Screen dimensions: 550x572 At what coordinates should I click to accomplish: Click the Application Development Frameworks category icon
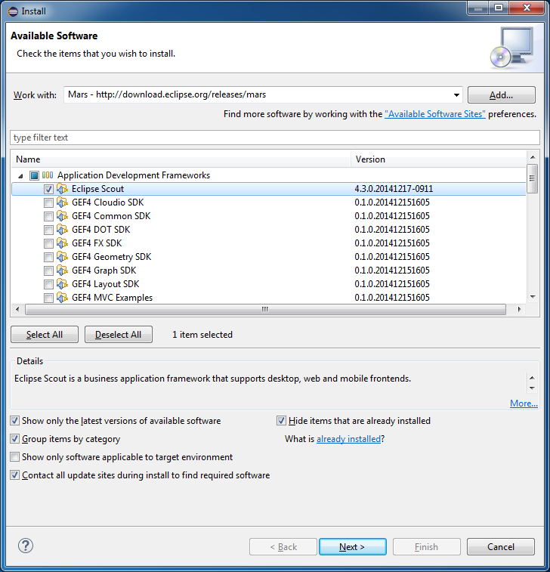coord(48,175)
